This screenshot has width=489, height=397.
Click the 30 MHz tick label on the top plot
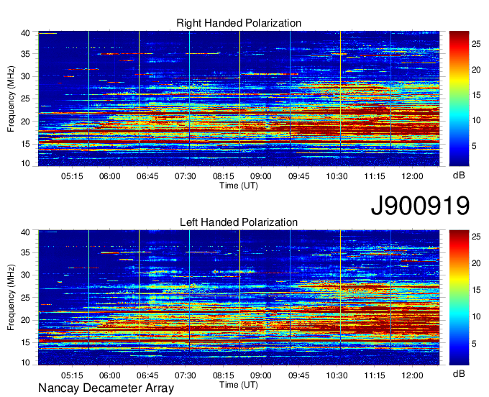point(26,76)
